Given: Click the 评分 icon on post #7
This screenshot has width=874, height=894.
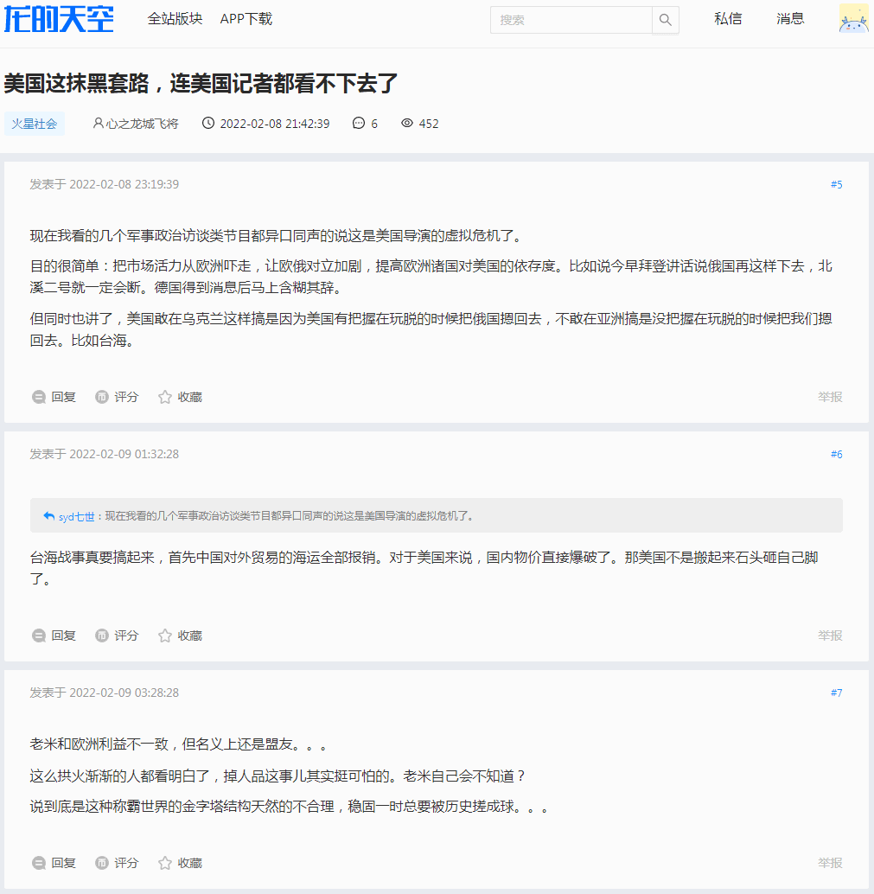Looking at the screenshot, I should [x=101, y=863].
